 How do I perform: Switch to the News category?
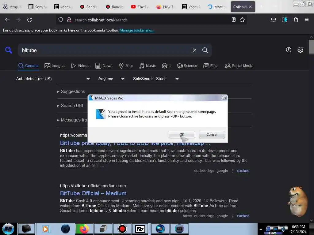click(104, 66)
